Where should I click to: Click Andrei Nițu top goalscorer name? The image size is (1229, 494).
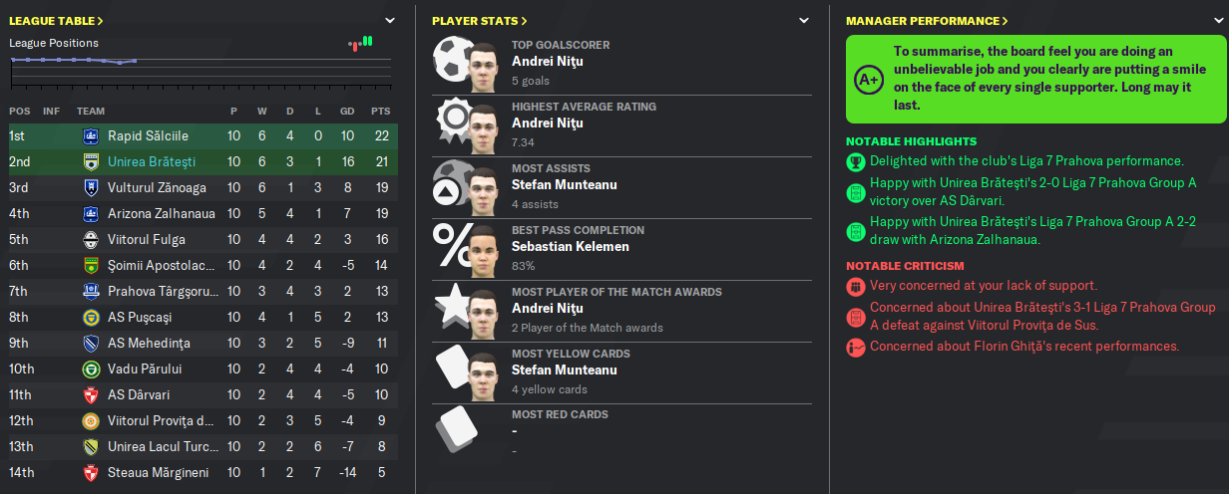coord(547,62)
